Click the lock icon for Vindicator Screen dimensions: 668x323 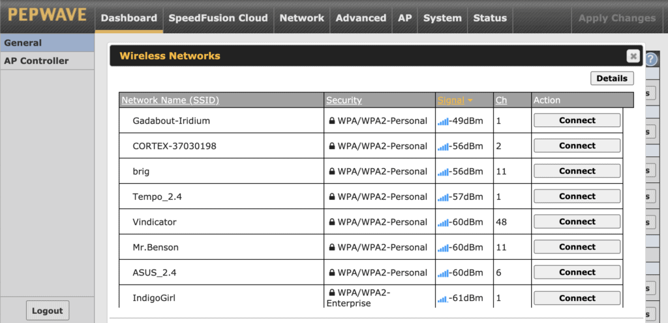click(x=332, y=222)
